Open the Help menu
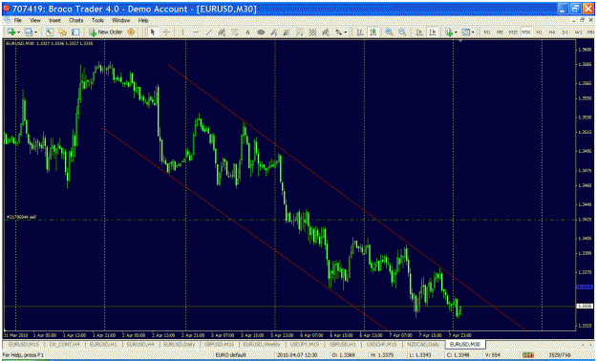 click(143, 20)
